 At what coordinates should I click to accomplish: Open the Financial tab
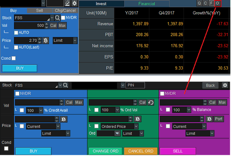pos(147,4)
